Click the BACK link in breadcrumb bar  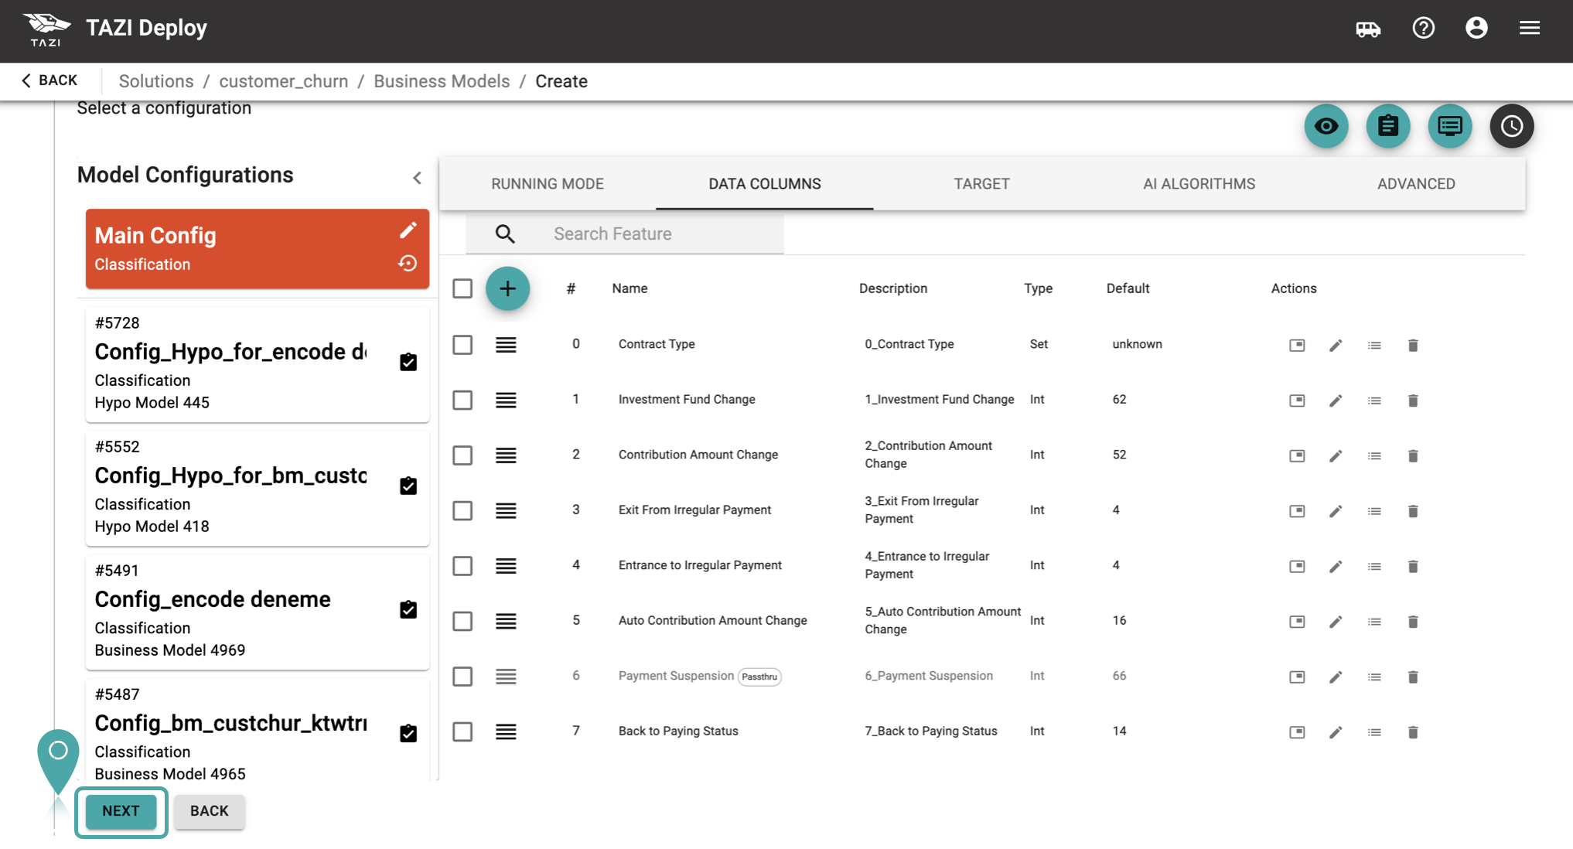point(49,80)
